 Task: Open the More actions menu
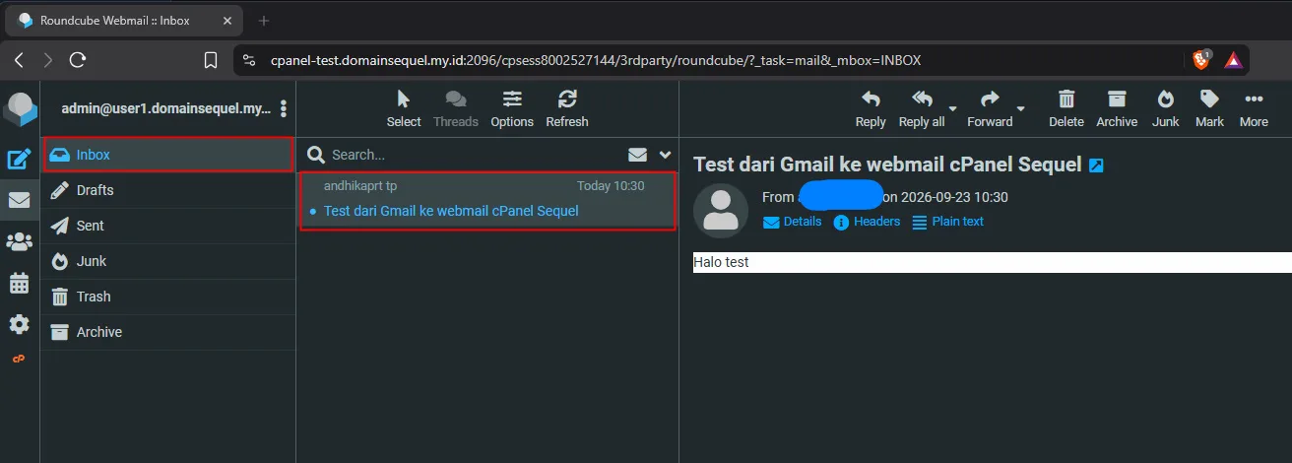[1254, 109]
